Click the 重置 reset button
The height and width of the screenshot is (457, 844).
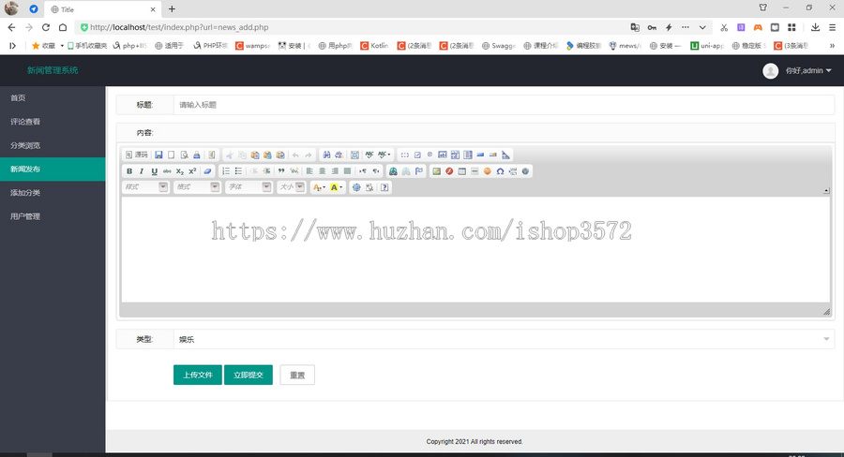(x=297, y=375)
